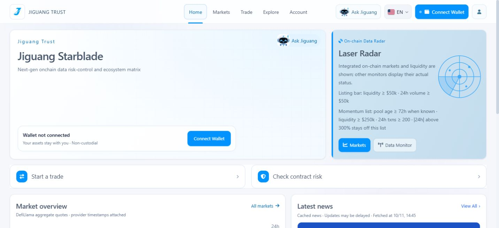Click the Laser Radar heading
The image size is (499, 228).
(x=360, y=54)
